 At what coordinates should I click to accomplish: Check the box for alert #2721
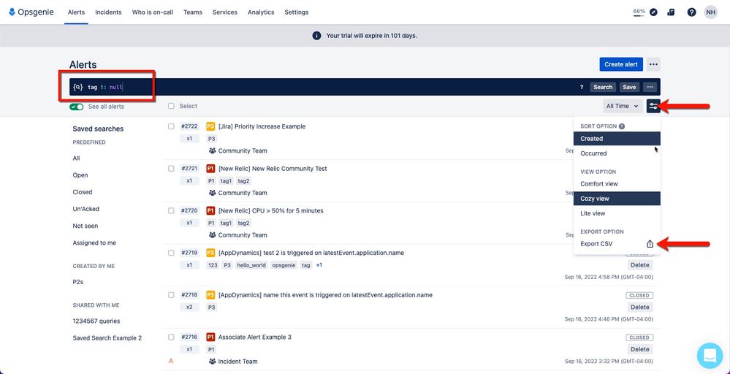click(x=171, y=169)
